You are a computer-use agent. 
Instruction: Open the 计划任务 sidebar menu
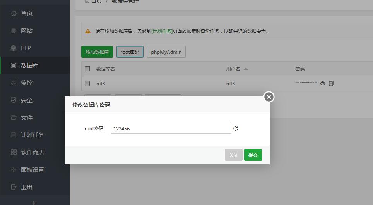point(33,135)
